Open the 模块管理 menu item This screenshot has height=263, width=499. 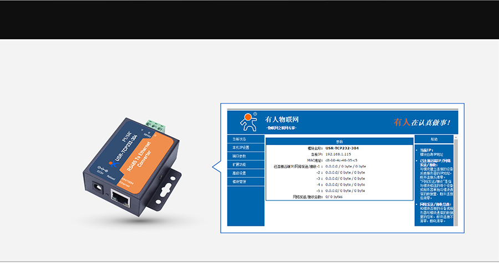tap(246, 182)
